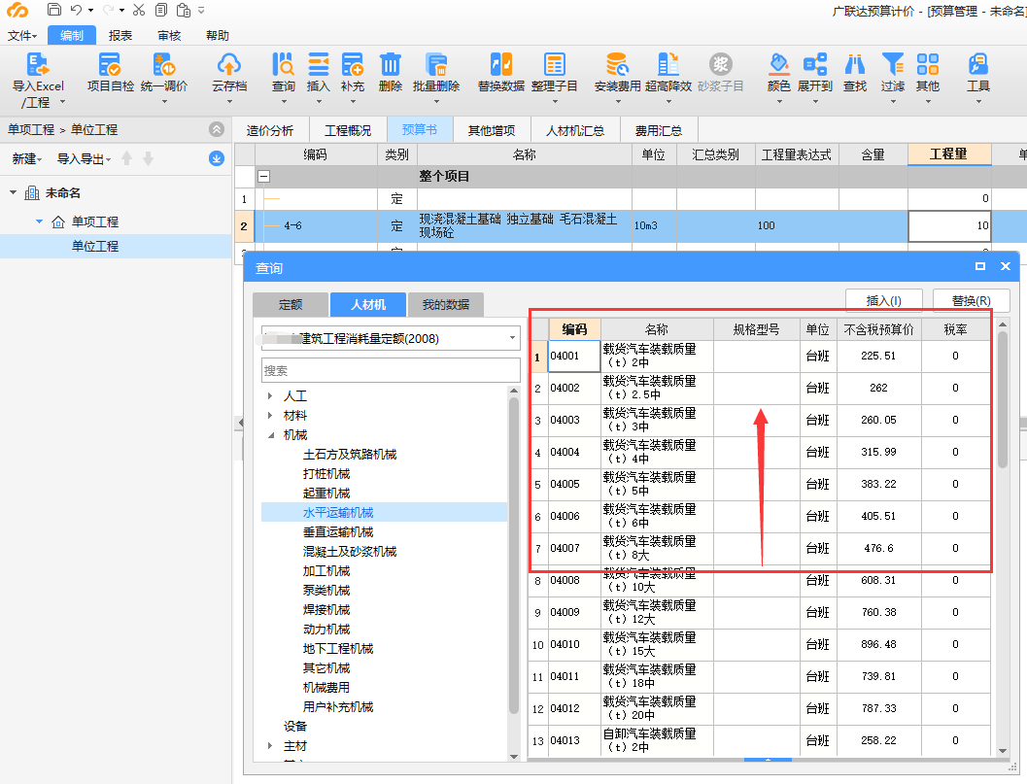Click the 替换(R) button
Viewport: 1027px width, 784px height.
[971, 300]
